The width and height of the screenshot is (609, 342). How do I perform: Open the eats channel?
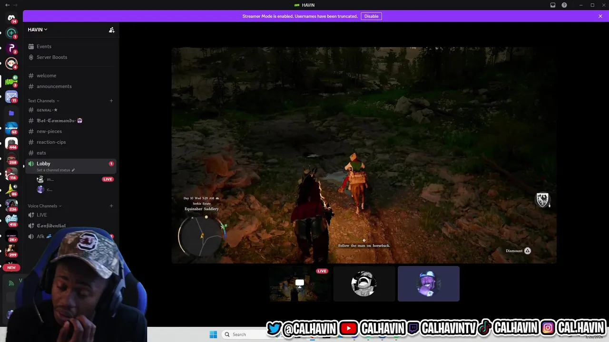pos(70,153)
